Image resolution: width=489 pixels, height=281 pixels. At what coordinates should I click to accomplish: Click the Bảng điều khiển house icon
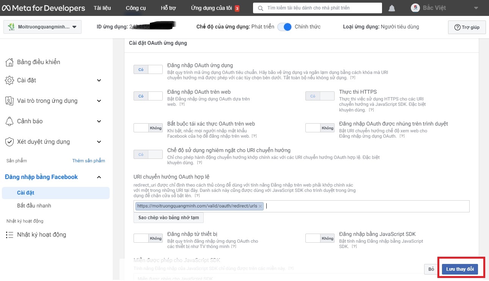(x=9, y=62)
